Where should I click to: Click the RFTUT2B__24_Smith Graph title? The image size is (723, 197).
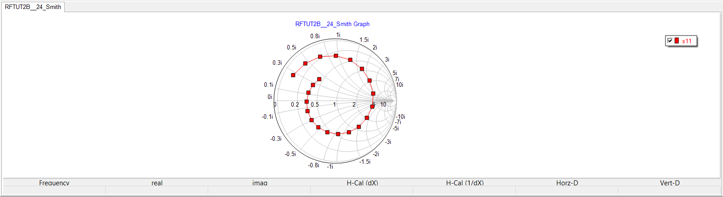click(332, 24)
